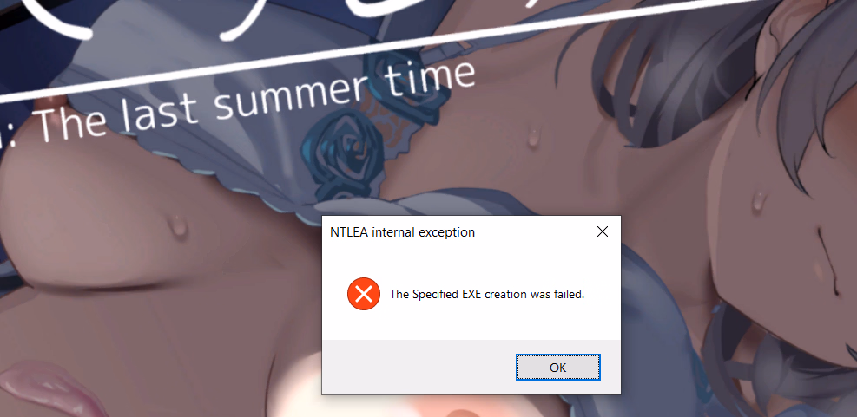
Task: Click the 'Specified EXE creation was failed' message
Action: click(x=487, y=295)
